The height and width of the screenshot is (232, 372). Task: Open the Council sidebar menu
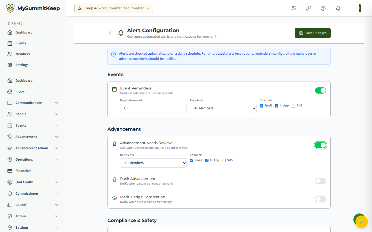point(33,205)
